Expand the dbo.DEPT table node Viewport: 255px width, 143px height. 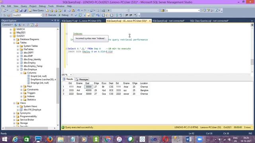click(x=18, y=53)
